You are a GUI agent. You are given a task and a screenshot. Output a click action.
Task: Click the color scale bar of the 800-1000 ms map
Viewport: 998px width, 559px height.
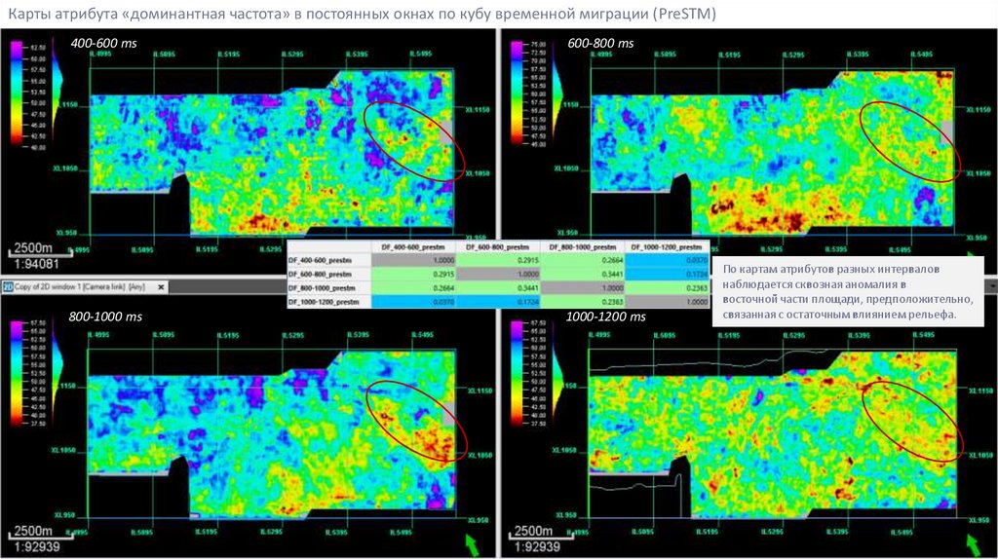17,375
